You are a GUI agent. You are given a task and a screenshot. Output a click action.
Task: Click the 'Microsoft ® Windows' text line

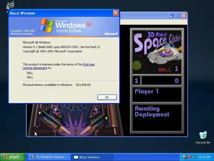coord(37,42)
